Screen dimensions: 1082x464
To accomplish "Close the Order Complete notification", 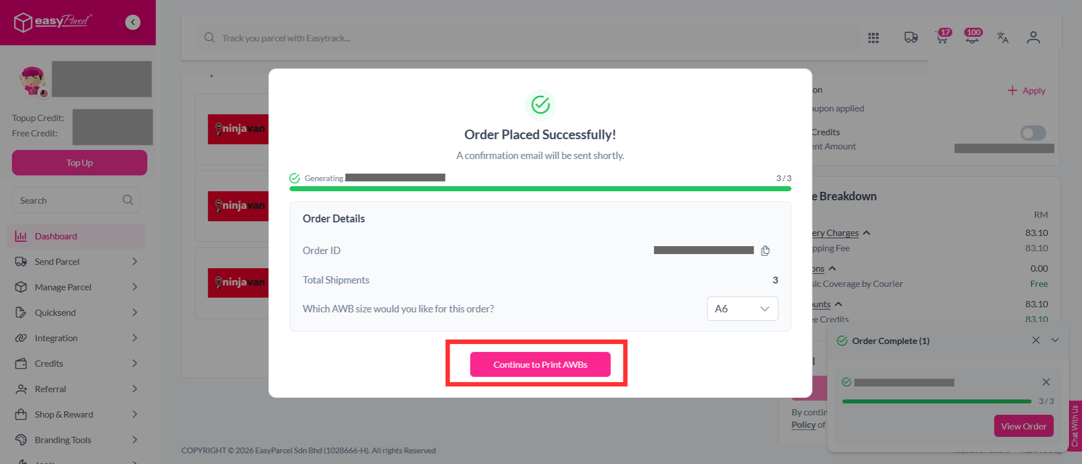I will point(1036,340).
